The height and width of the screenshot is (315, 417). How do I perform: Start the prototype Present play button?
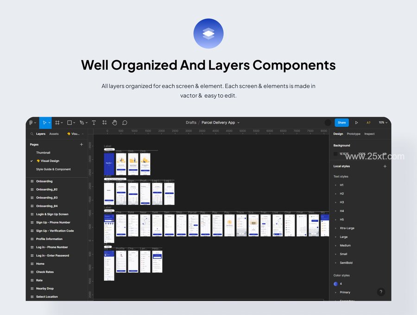pos(356,123)
